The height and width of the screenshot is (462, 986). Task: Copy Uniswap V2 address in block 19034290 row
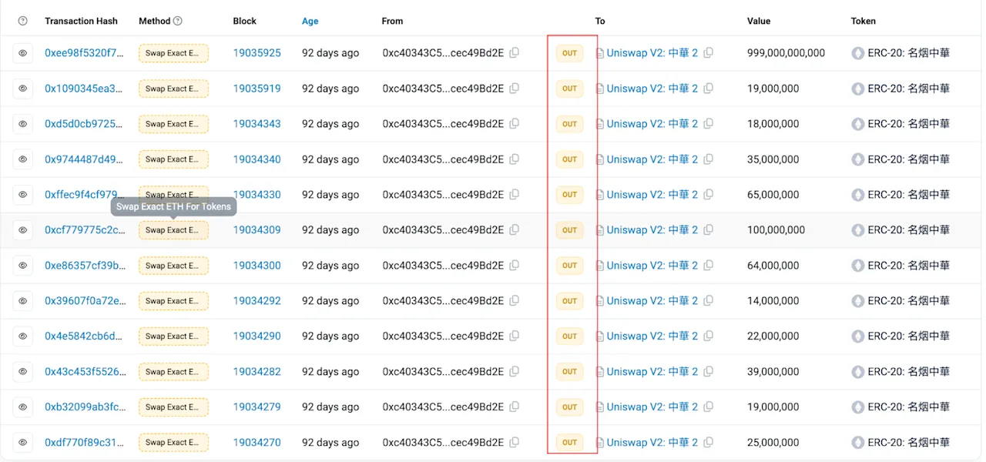coord(708,336)
